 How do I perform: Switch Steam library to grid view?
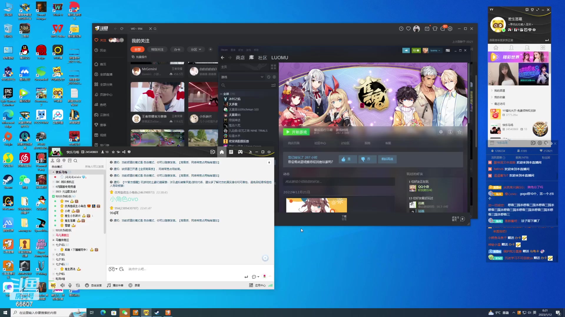[273, 67]
